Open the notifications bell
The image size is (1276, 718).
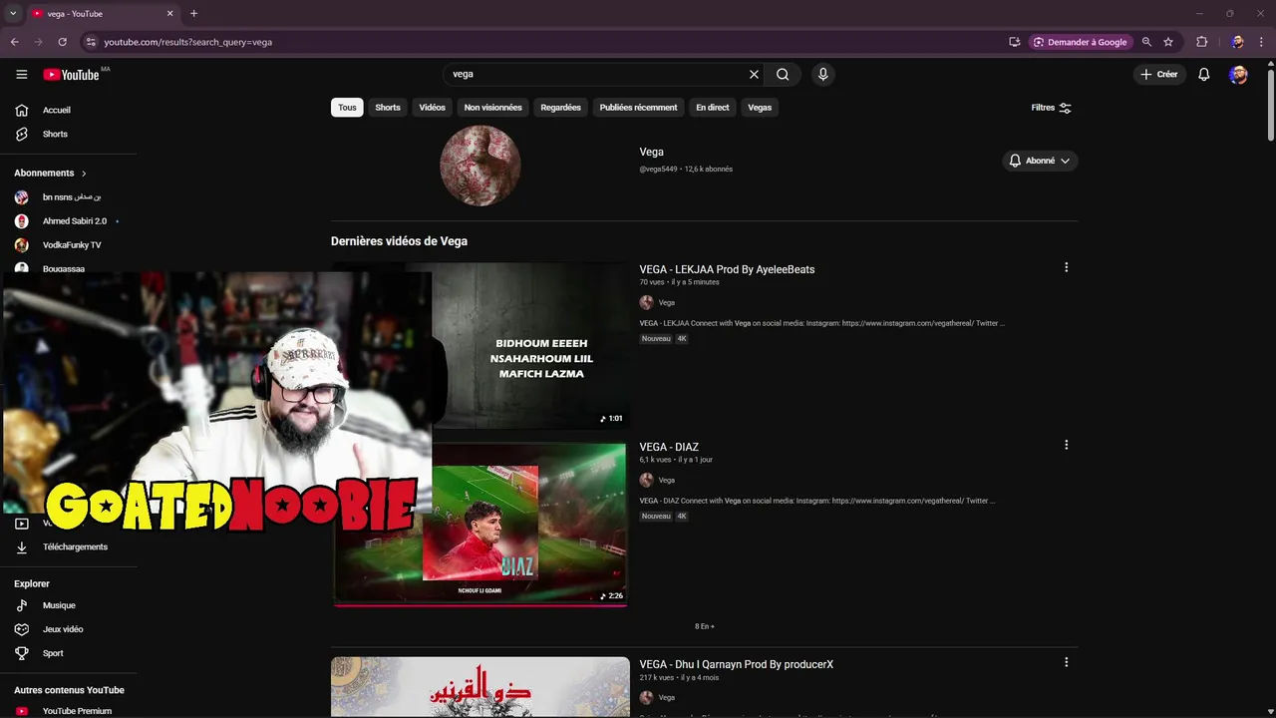click(x=1203, y=74)
